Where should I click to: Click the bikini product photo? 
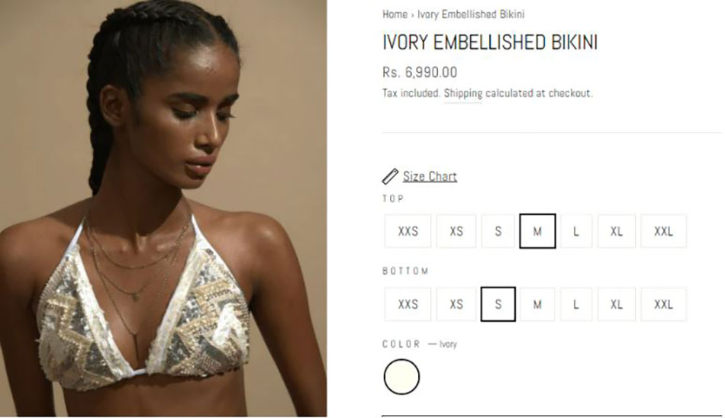pos(163,208)
